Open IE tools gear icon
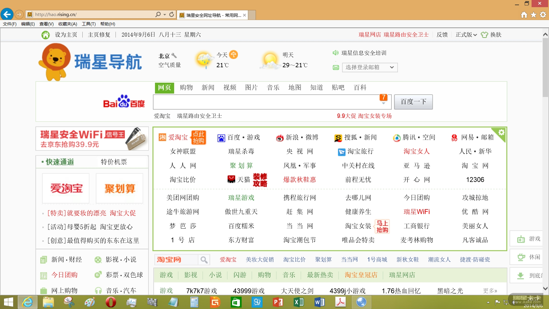 pos(543,15)
